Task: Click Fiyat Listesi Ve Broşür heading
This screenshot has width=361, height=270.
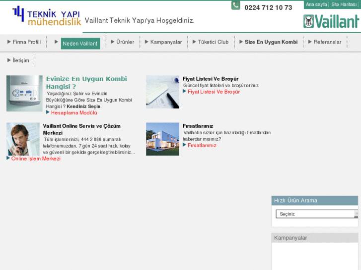Action: click(211, 79)
